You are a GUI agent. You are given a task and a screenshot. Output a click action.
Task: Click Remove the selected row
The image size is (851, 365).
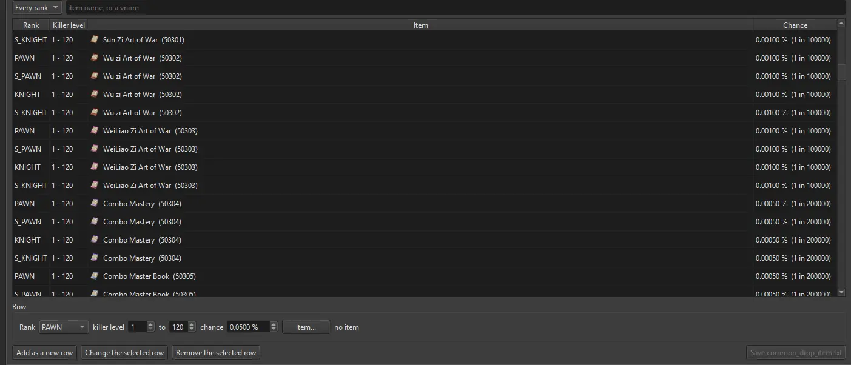click(x=216, y=353)
